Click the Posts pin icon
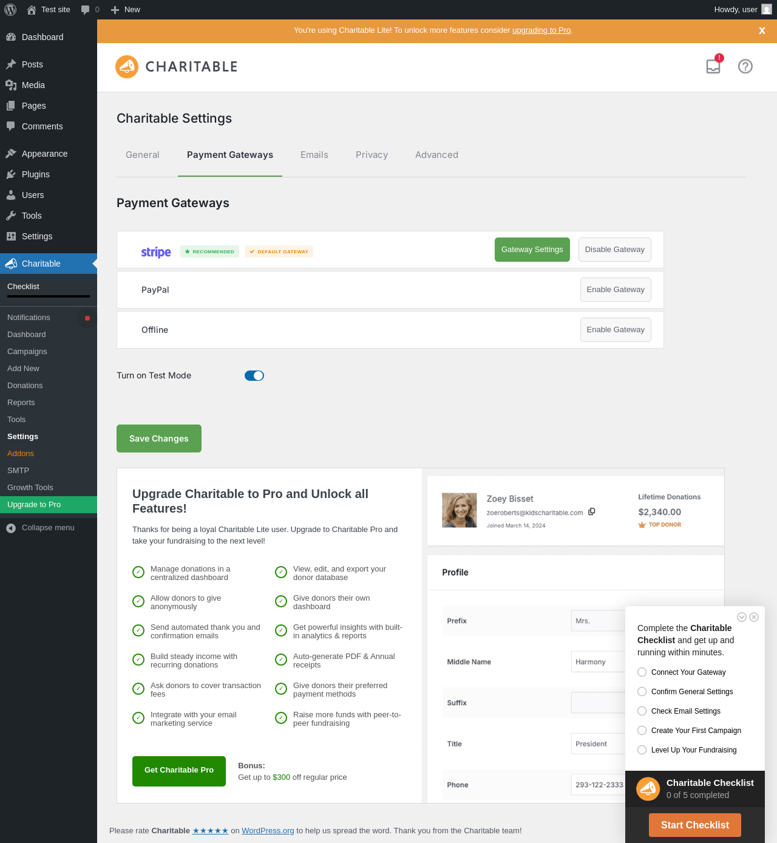The image size is (777, 843). tap(11, 64)
